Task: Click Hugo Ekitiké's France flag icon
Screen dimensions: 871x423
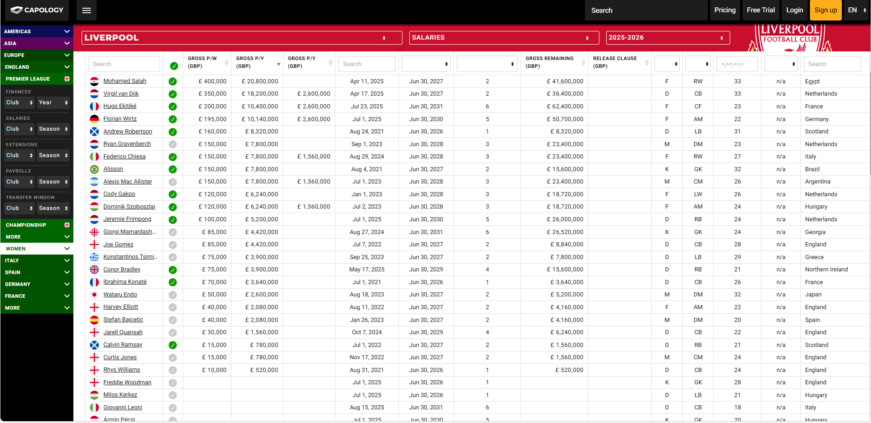Action: 94,107
